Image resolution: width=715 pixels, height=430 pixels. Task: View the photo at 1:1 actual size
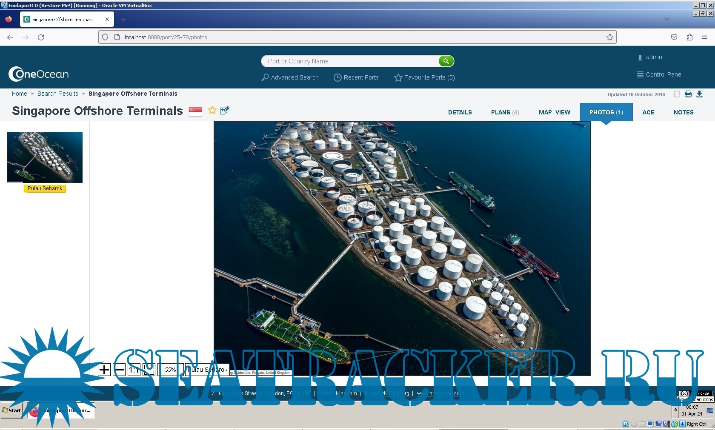(x=134, y=370)
